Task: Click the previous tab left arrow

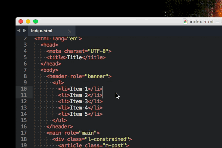Action: pyautogui.click(x=19, y=31)
